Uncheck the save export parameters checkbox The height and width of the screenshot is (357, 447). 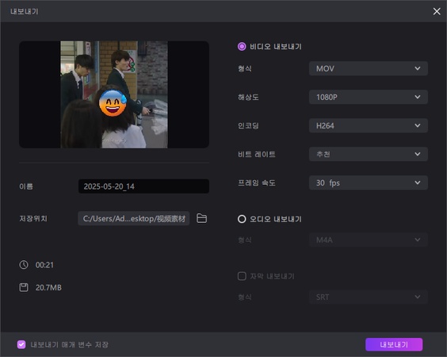21,344
